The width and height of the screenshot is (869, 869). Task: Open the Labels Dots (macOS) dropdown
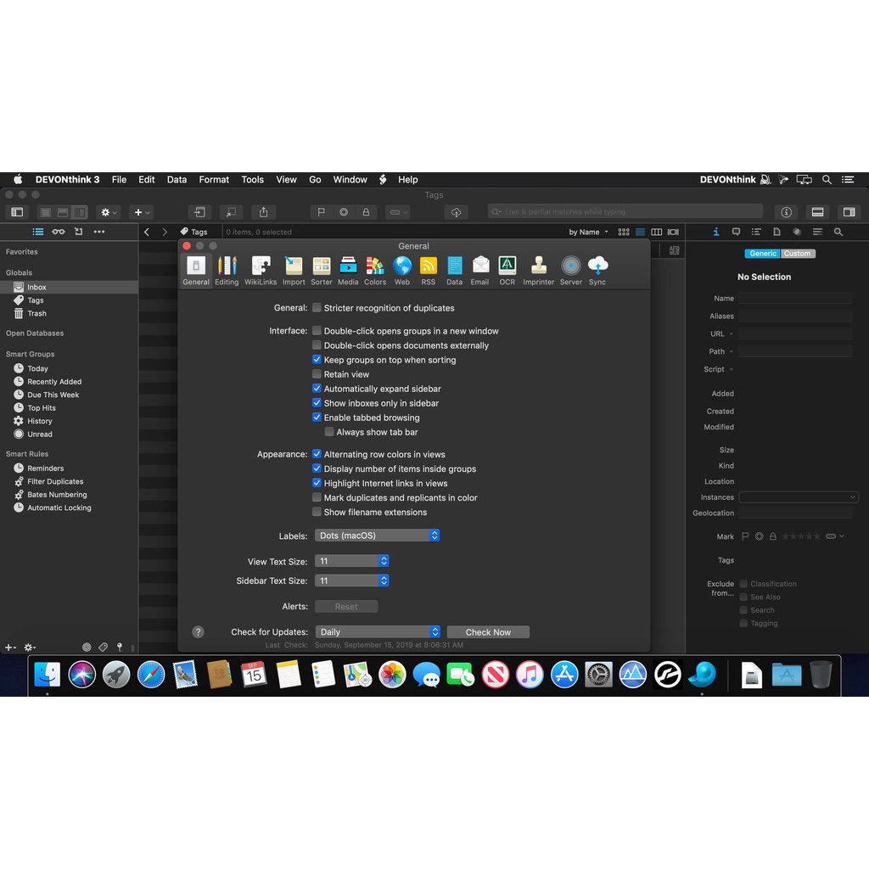point(378,535)
